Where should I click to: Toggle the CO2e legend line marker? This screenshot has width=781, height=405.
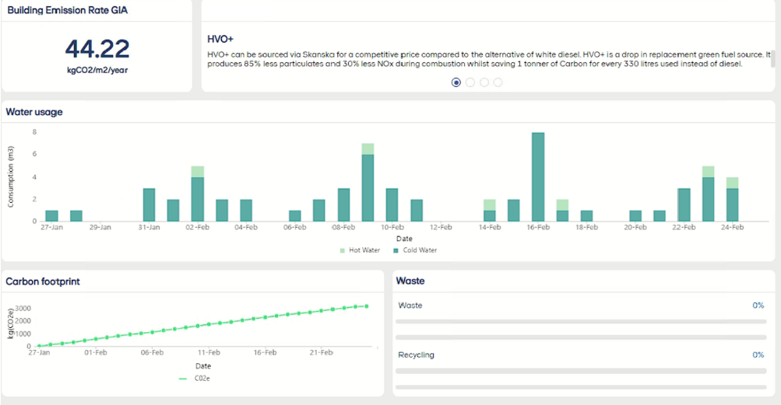point(183,379)
